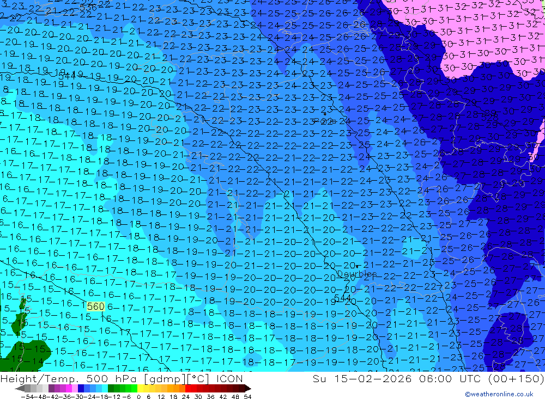Click the 536 contour label
This screenshot has width=545, height=399.
pos(88,8)
